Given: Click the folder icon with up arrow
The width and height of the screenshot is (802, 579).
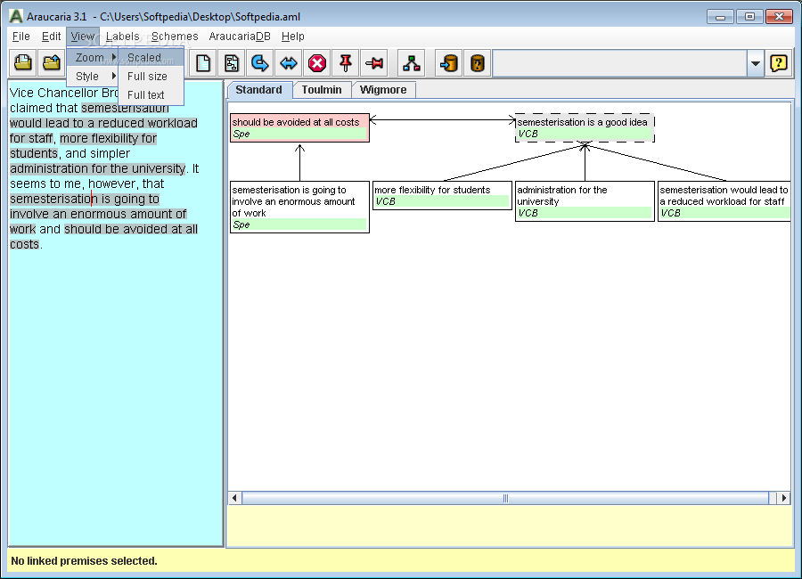Looking at the screenshot, I should 52,63.
